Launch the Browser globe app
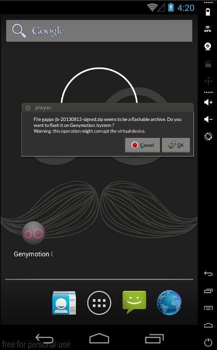Viewport: 217px width, 350px height. click(169, 302)
